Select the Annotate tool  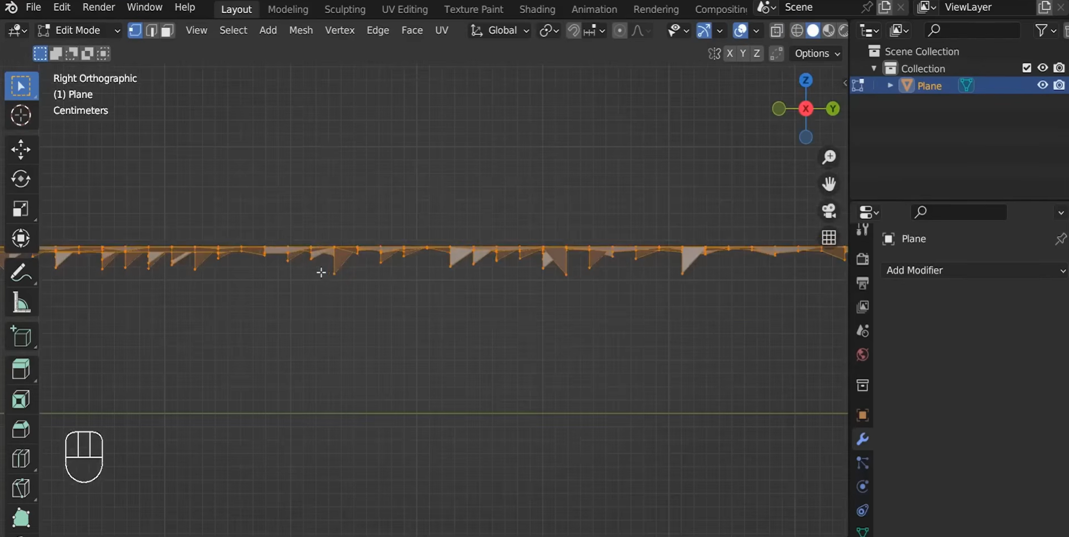[21, 273]
